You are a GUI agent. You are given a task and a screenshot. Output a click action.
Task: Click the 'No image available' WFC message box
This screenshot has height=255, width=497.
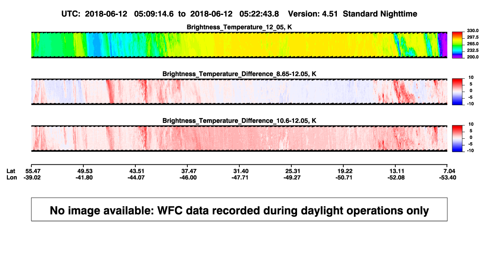(x=239, y=209)
